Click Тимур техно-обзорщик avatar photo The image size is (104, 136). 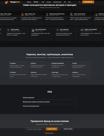[82, 30]
